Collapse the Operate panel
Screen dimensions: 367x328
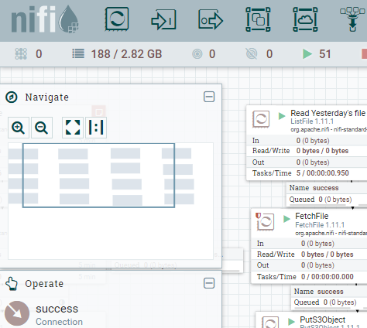[209, 283]
